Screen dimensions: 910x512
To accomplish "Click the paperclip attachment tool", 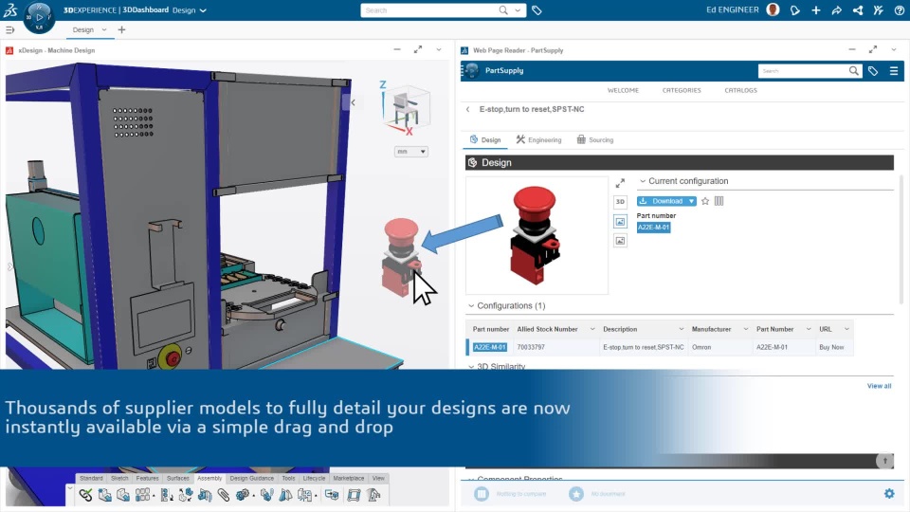I will click(x=224, y=495).
